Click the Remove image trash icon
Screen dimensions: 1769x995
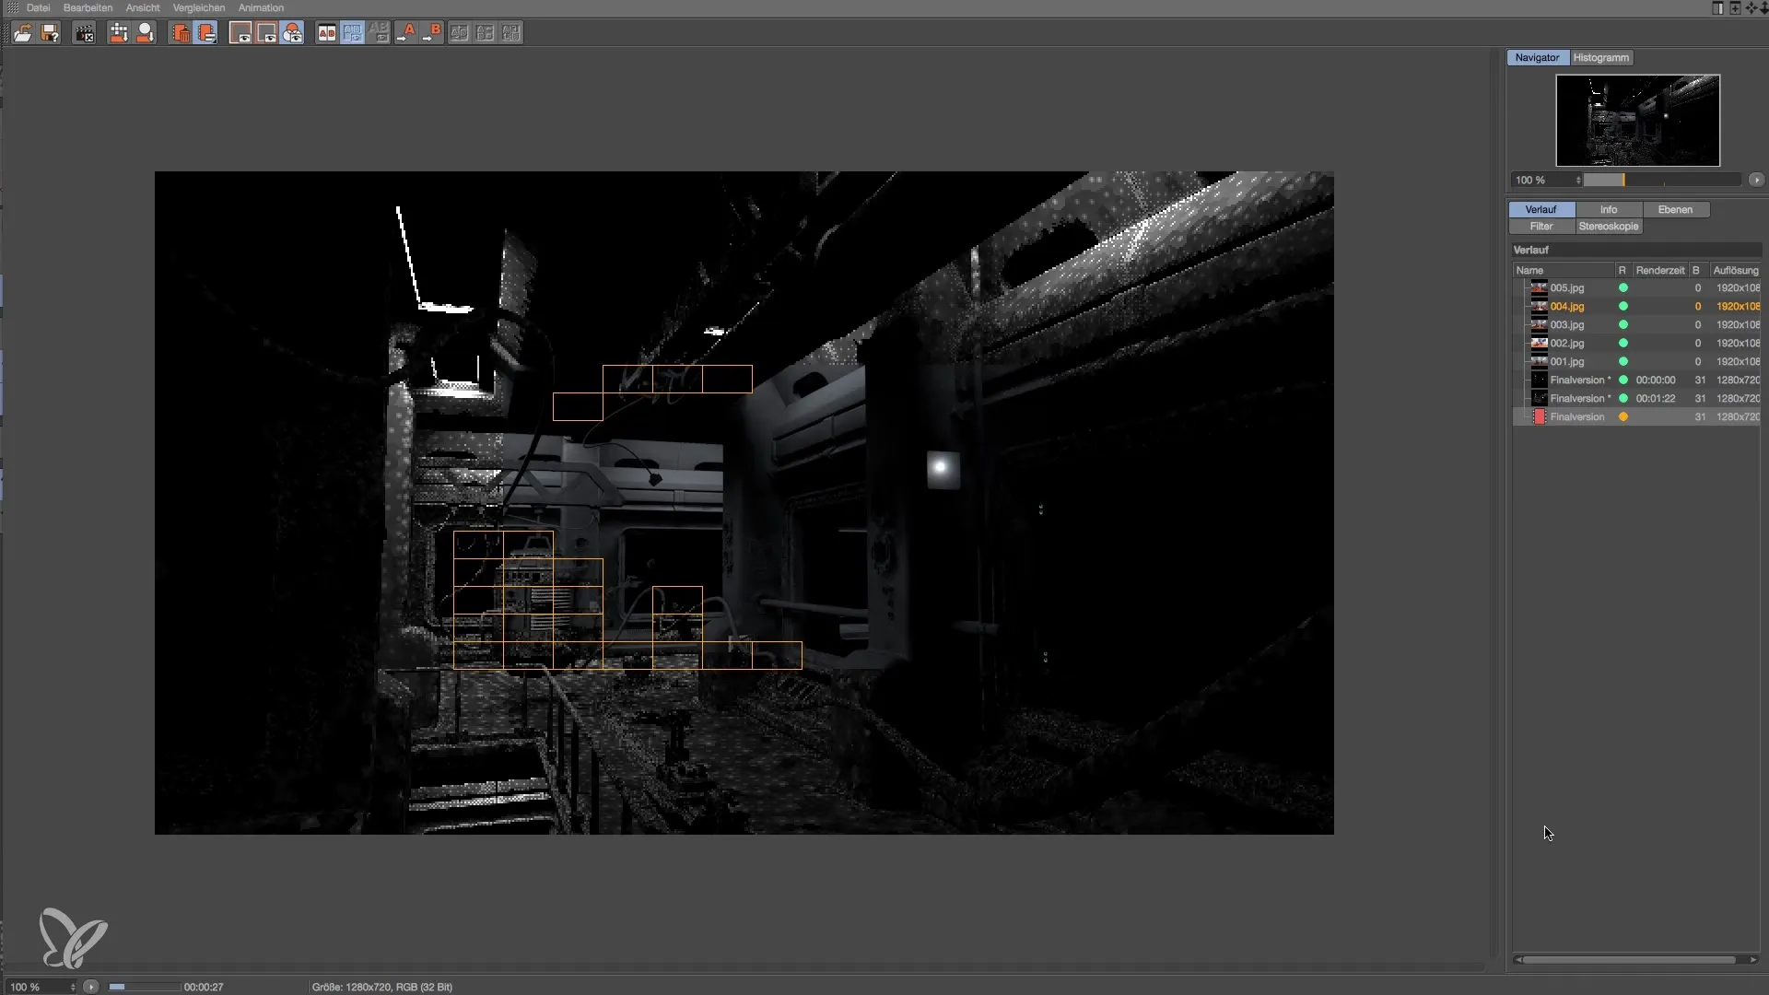pos(181,33)
